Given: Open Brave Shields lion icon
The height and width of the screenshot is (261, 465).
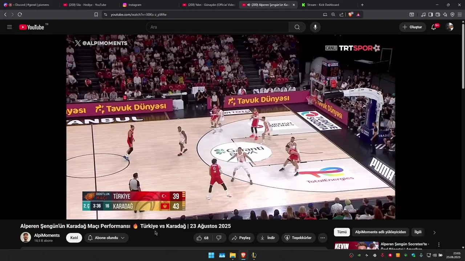Looking at the screenshot, I should (350, 14).
